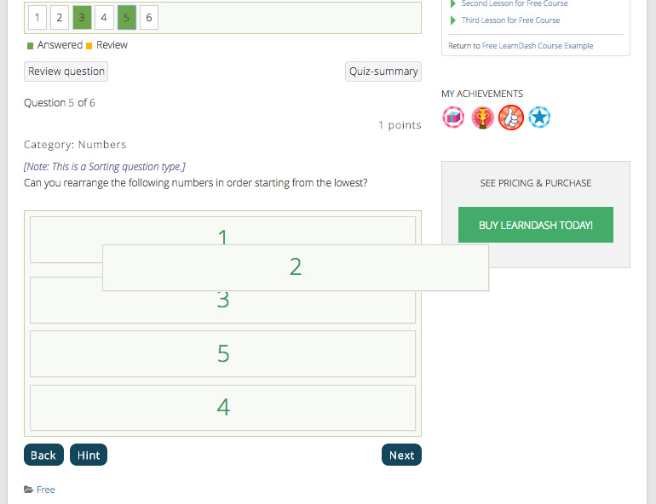Jump to quiz question 4
This screenshot has width=656, height=504.
[104, 17]
